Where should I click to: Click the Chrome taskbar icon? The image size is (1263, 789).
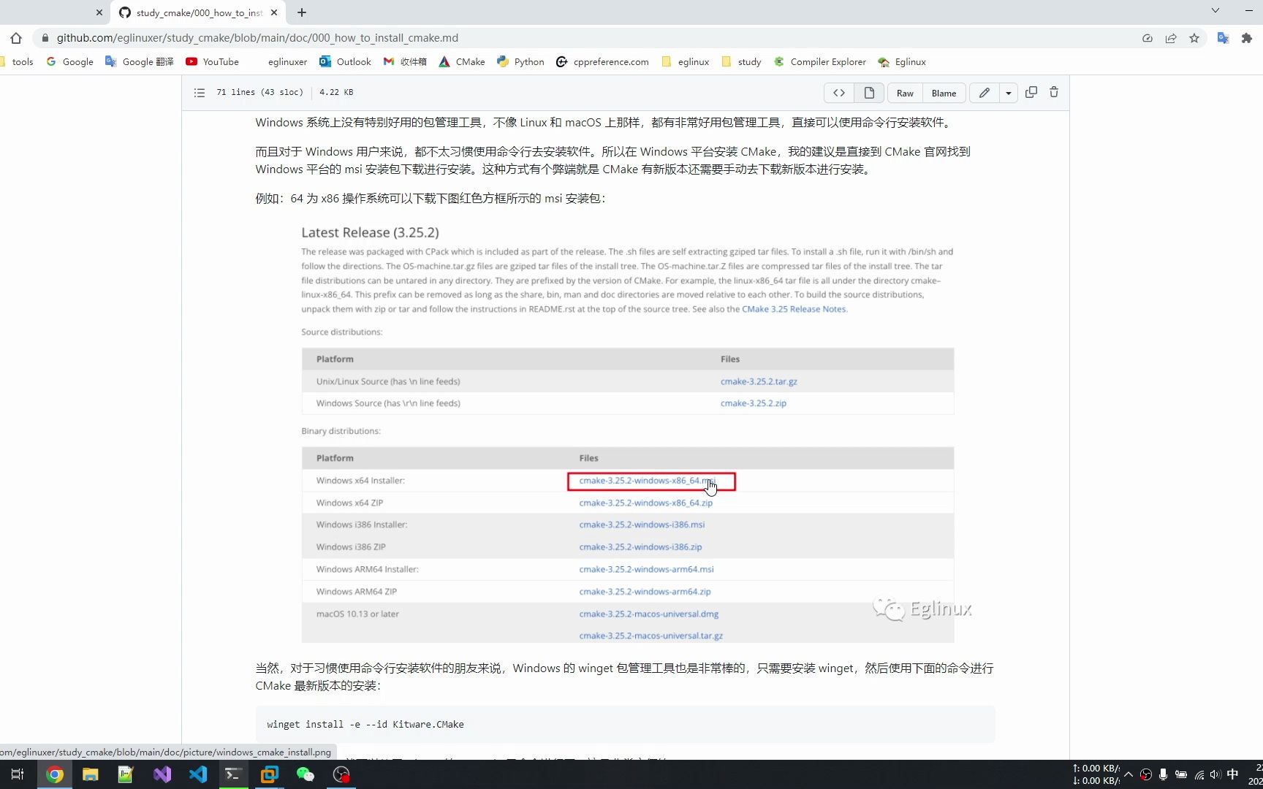(x=55, y=774)
